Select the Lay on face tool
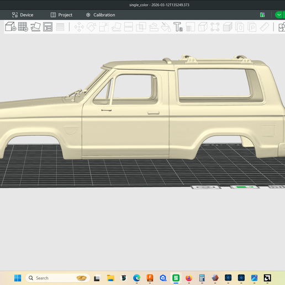Screen dimensions: 285x285 coord(116,27)
